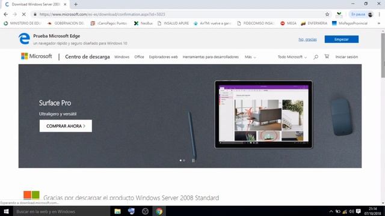Click 'No, gracias' link

[x=307, y=40]
